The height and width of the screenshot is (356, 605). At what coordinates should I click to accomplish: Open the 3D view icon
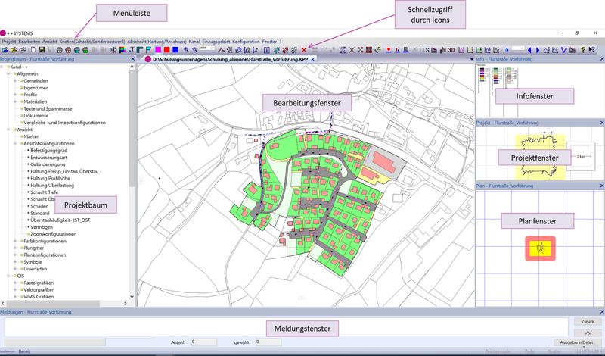451,50
